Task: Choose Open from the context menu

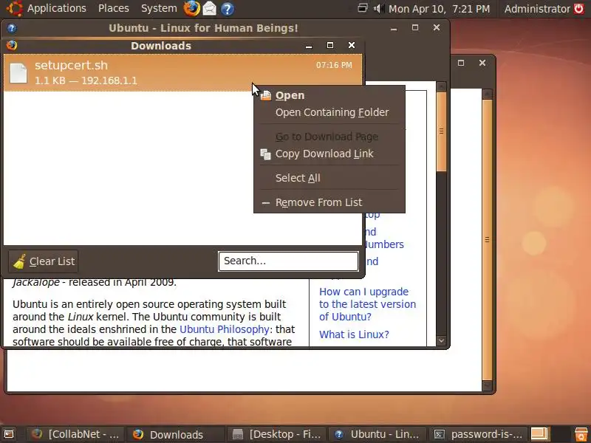Action: [329, 96]
